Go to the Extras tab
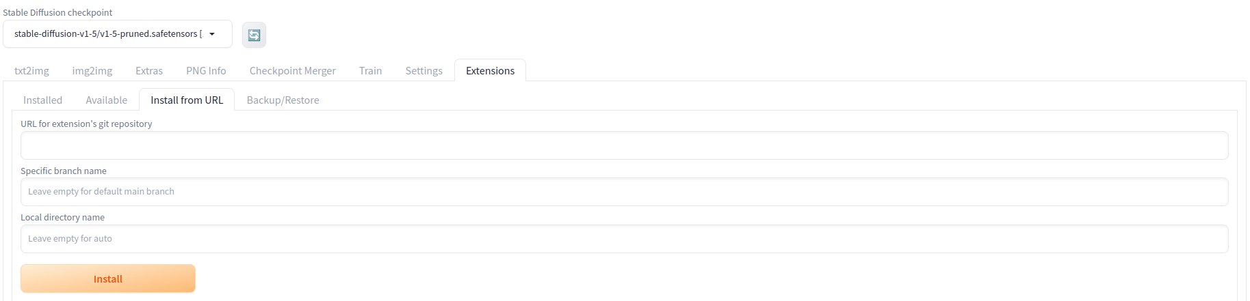 coord(149,71)
